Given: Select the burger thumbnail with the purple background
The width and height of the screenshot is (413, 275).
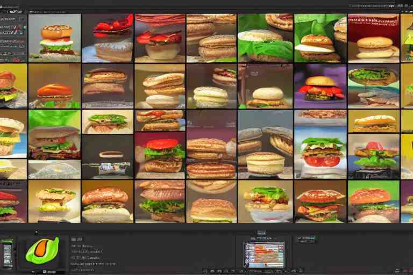Looking at the screenshot, I should (321, 86).
